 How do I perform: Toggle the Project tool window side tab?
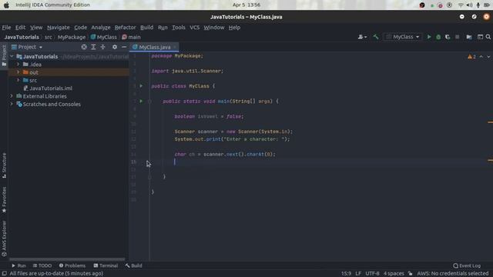click(4, 55)
